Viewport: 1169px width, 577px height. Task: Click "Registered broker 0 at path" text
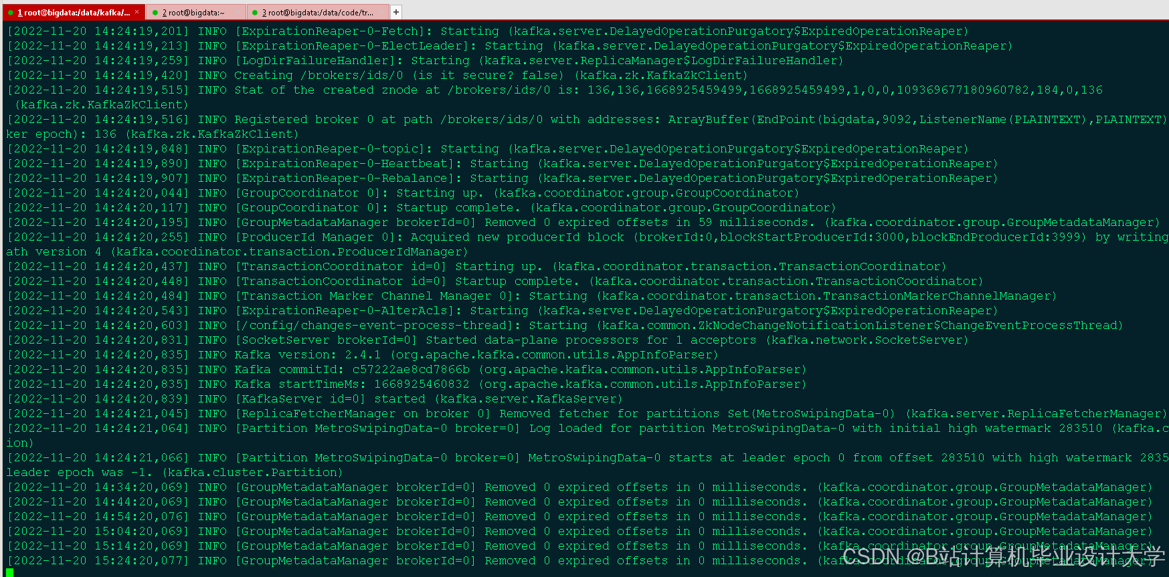pyautogui.click(x=333, y=120)
